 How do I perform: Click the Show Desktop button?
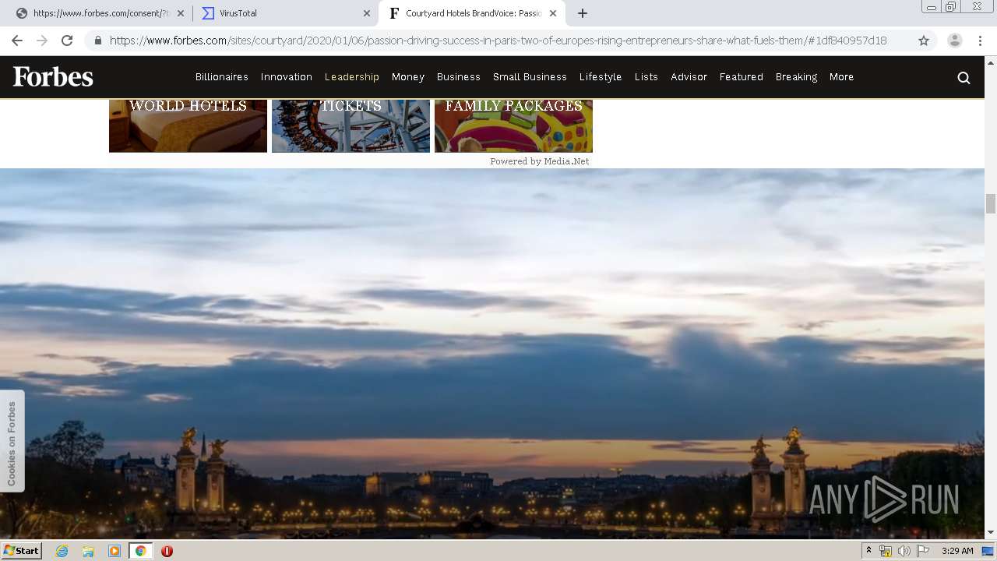coord(988,551)
